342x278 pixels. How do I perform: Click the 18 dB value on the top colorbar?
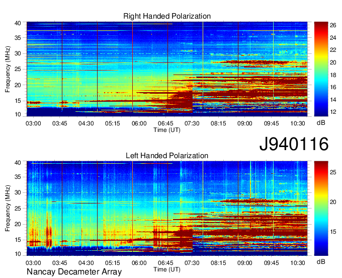click(333, 75)
